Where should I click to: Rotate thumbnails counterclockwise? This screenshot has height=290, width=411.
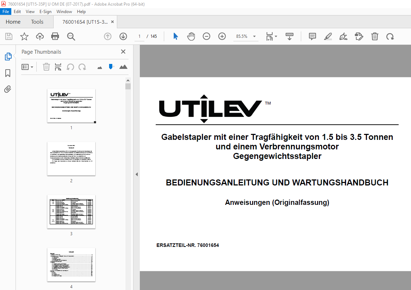pyautogui.click(x=70, y=67)
